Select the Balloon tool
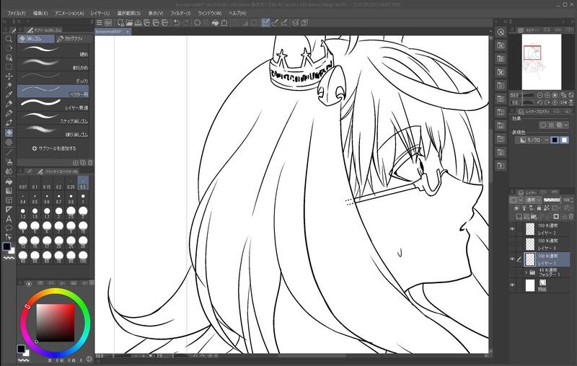The image size is (577, 366). pos(9,228)
